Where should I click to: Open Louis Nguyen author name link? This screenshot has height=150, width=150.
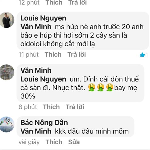(43, 18)
